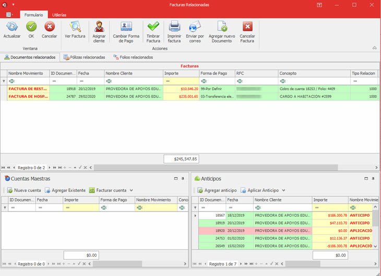Click the Actualizar refresh icon

pyautogui.click(x=11, y=27)
